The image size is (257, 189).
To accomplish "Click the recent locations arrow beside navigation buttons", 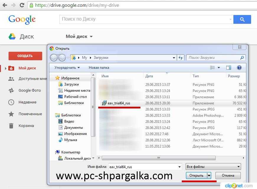I will pyautogui.click(x=68, y=58).
